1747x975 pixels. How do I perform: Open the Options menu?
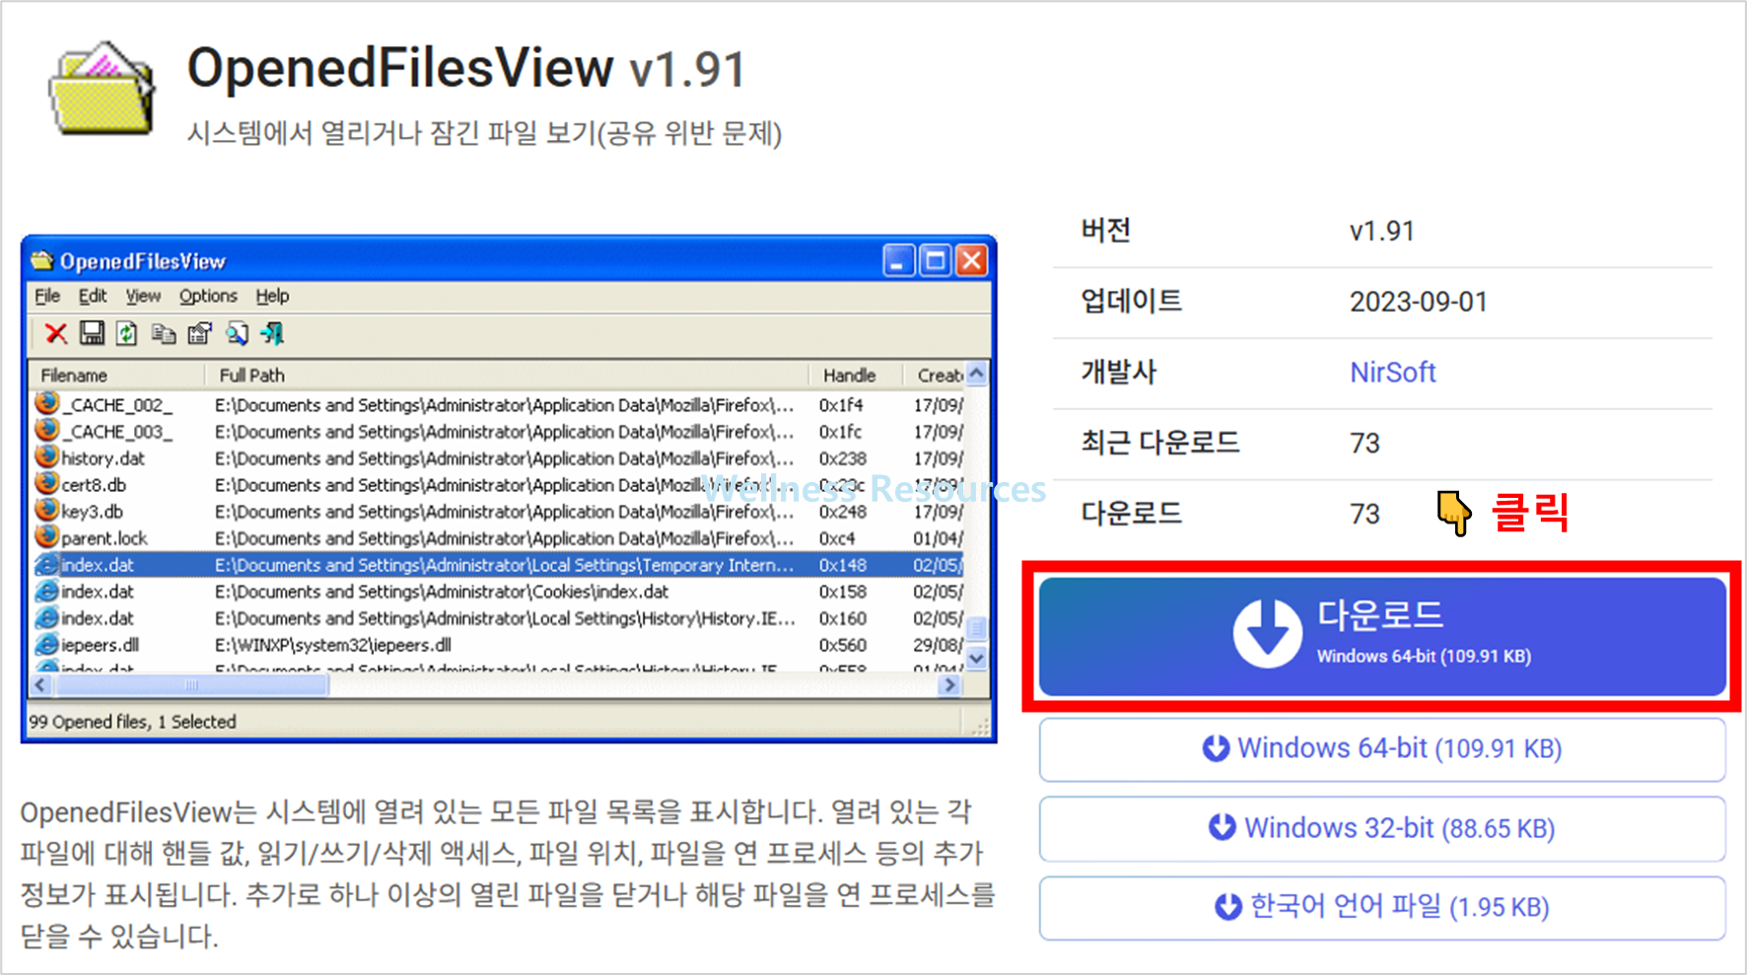pos(208,296)
